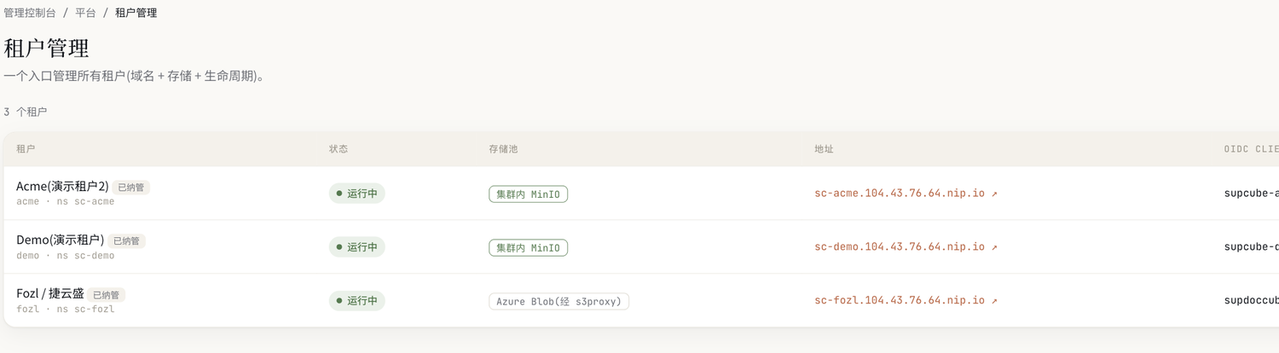
Task: Select the Demo(演示租户) tenant name
Action: 60,240
